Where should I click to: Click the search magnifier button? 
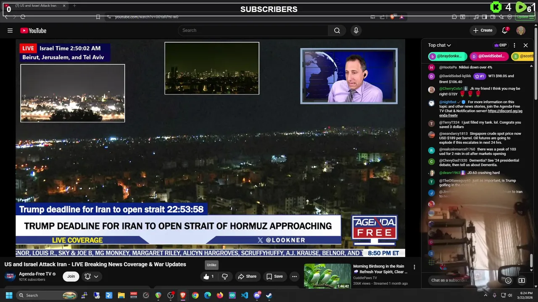pyautogui.click(x=337, y=30)
